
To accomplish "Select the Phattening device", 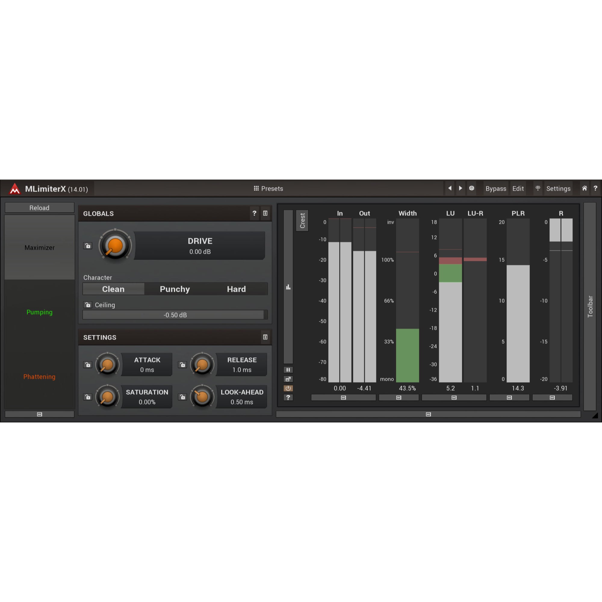I will coord(39,377).
